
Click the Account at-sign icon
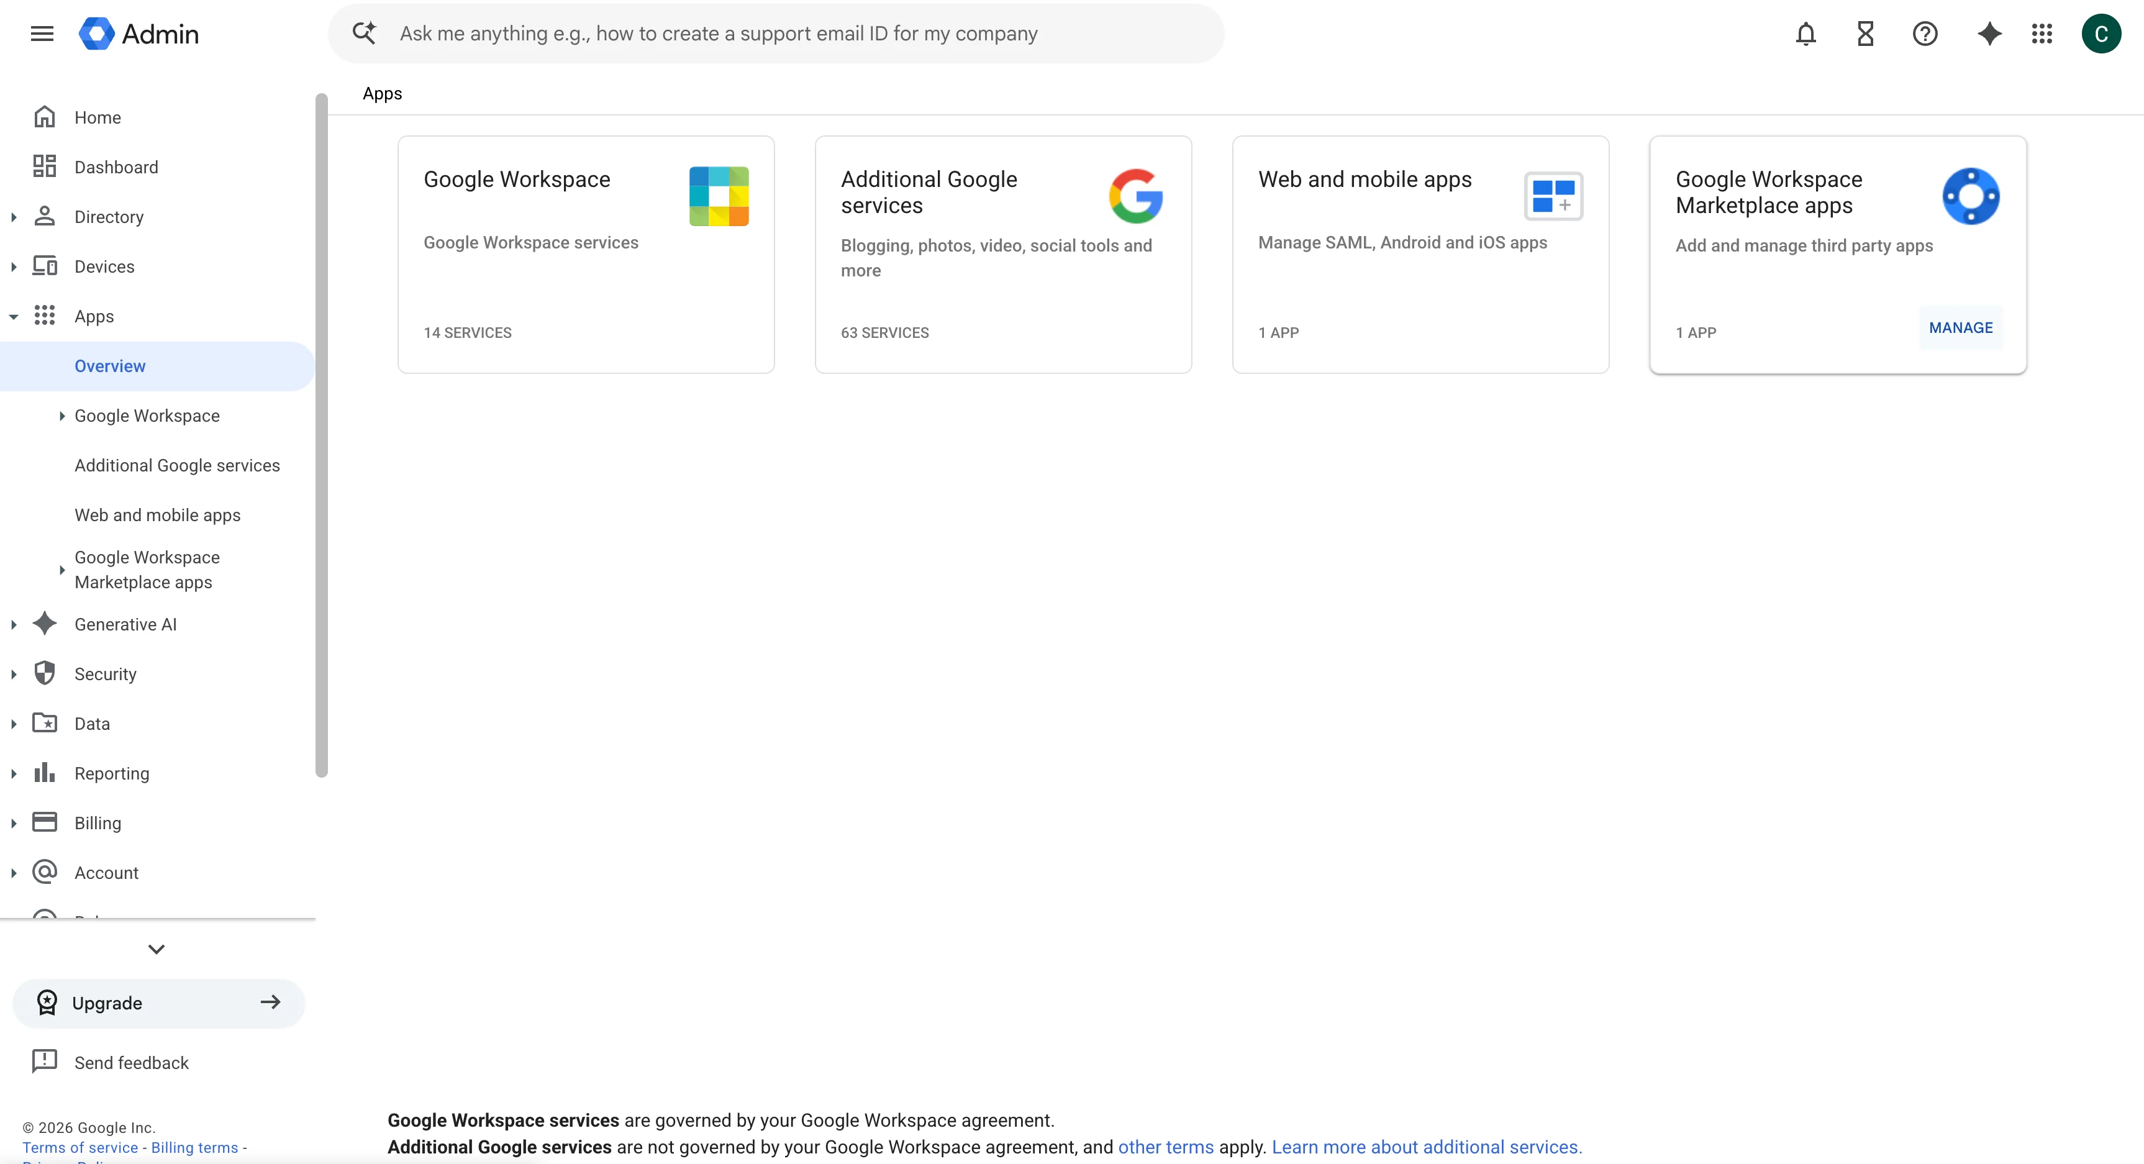click(x=44, y=871)
